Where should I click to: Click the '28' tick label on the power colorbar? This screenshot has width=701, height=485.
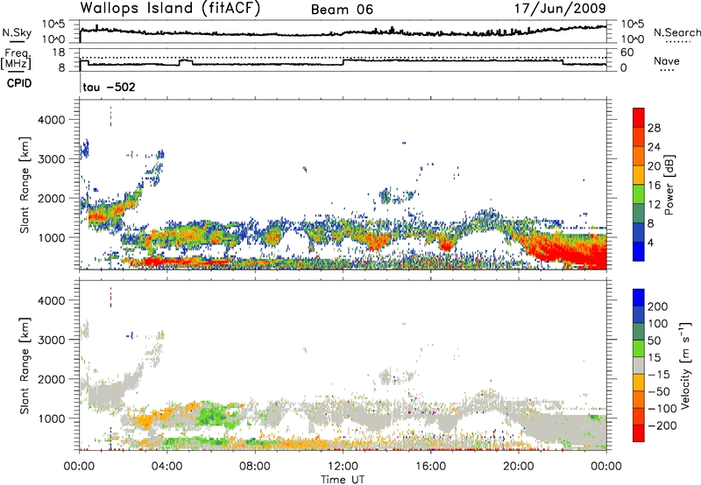(x=654, y=128)
